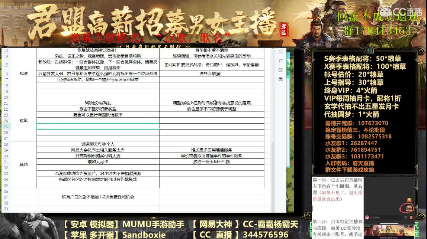
Task: Select the green-outlined active cell in row 25
Action: pyautogui.click(x=98, y=126)
